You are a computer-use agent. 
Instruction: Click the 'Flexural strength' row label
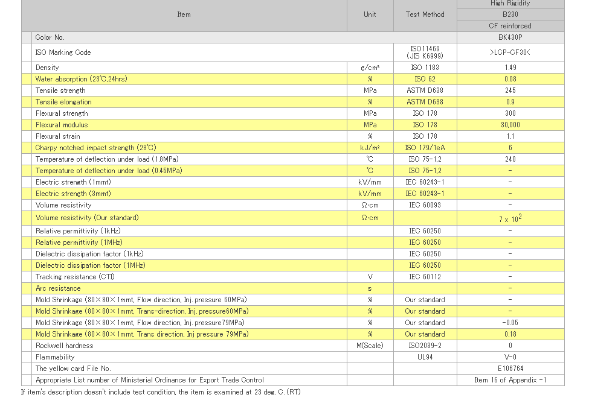pyautogui.click(x=62, y=113)
